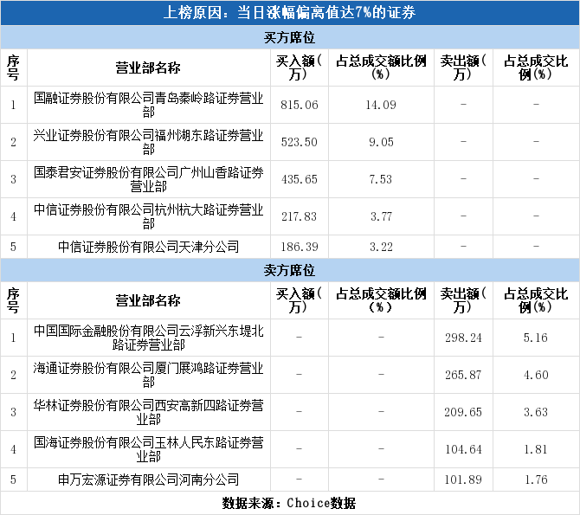The image size is (580, 515).
Task: Click buy amount value 815.06
Action: pos(300,105)
